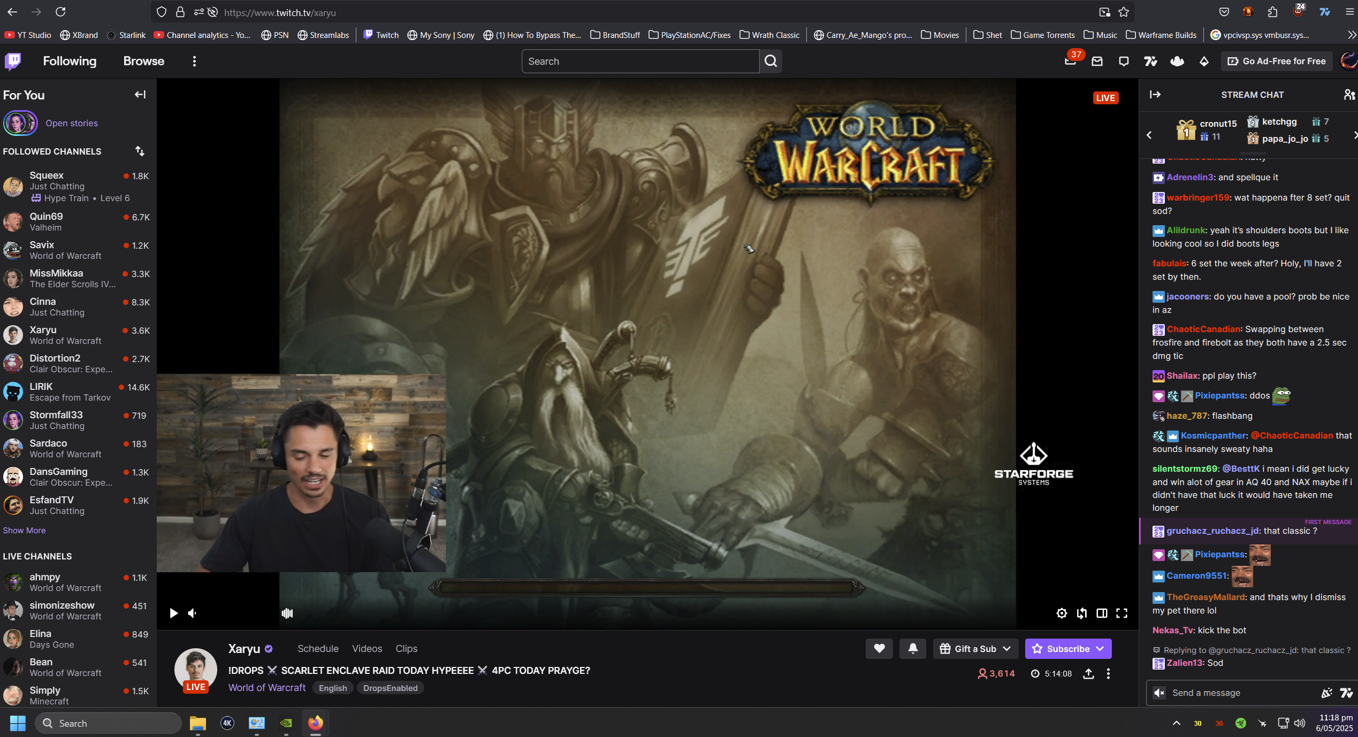The width and height of the screenshot is (1358, 737).
Task: Click Send a message input field
Action: click(1241, 693)
